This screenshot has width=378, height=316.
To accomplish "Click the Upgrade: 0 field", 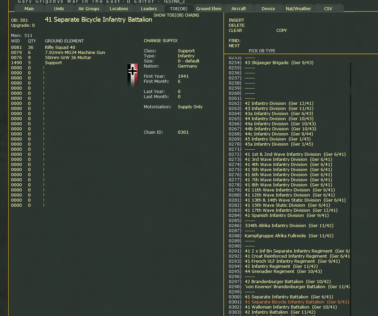I will coord(23,25).
